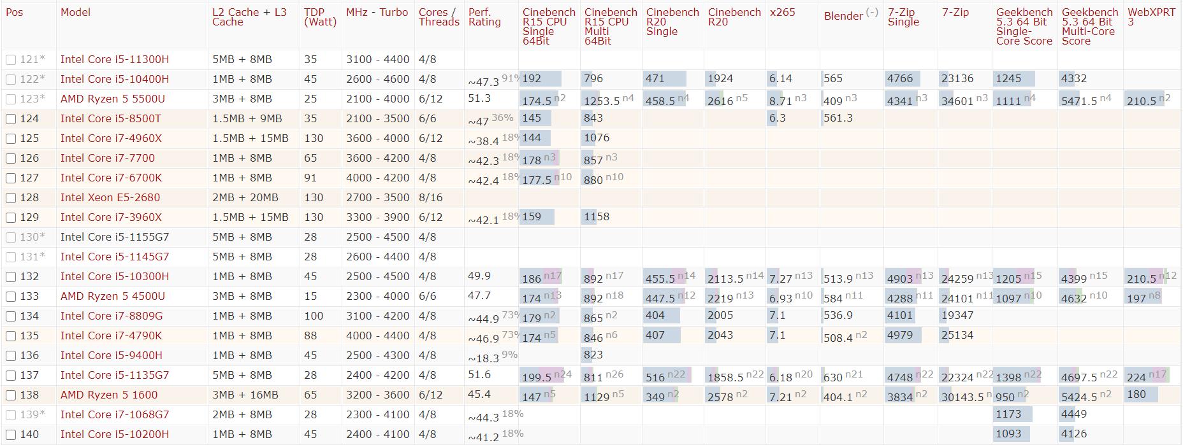Sort by the Pos column header

14,12
